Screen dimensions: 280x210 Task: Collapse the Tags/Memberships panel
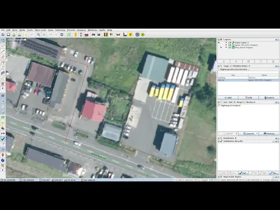tap(219, 66)
